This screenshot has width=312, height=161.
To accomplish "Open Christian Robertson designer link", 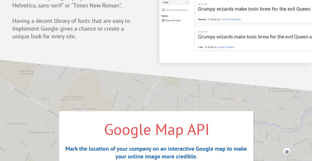I will pyautogui.click(x=231, y=20).
